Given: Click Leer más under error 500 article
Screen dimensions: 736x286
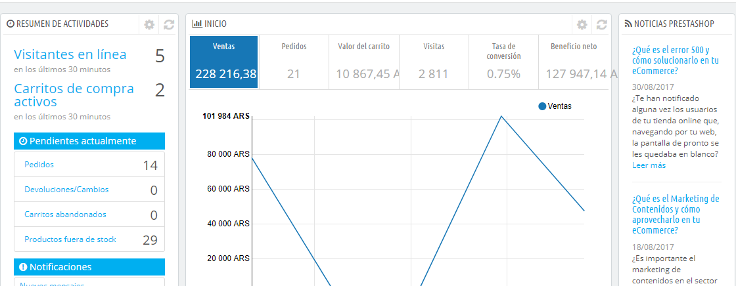Looking at the screenshot, I should click(649, 165).
